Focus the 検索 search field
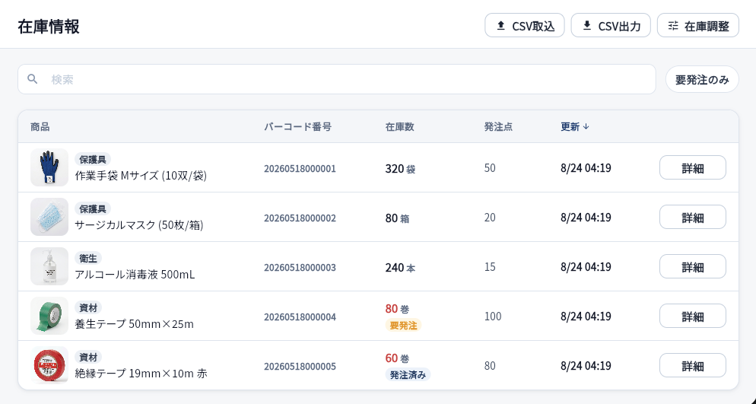This screenshot has height=404, width=756. point(337,79)
